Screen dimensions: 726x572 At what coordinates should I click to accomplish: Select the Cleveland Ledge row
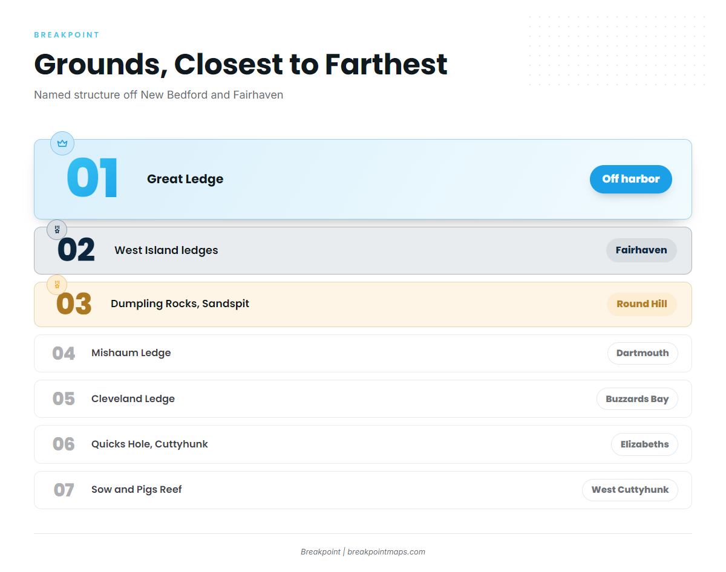point(363,399)
